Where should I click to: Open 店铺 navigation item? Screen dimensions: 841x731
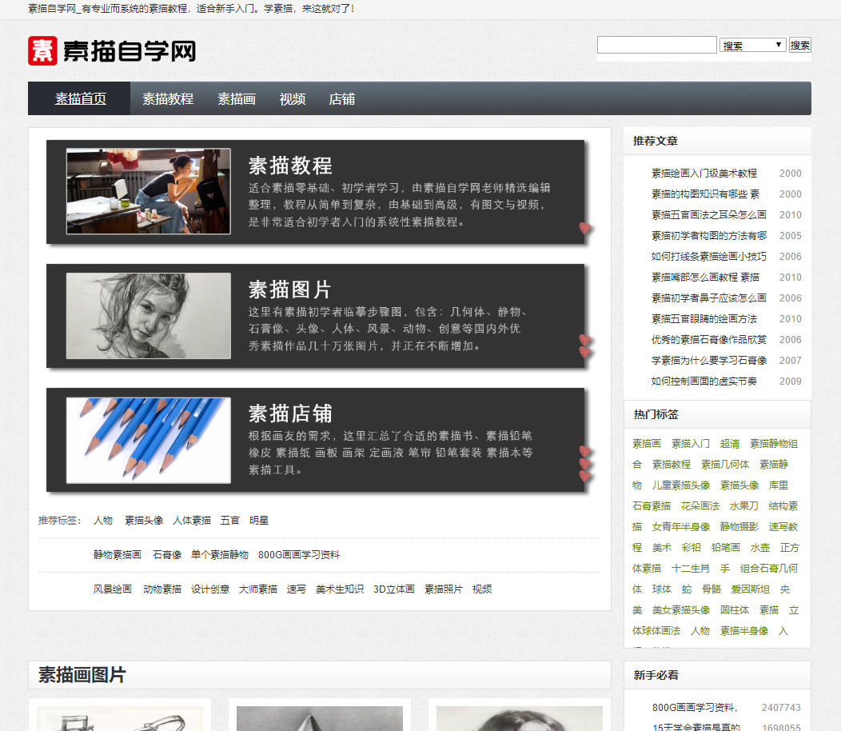tap(341, 98)
